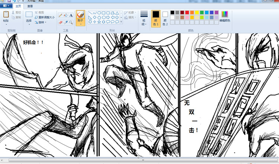Activate the Text tool (A icon)
The width and height of the screenshot is (279, 164).
pos(71,15)
